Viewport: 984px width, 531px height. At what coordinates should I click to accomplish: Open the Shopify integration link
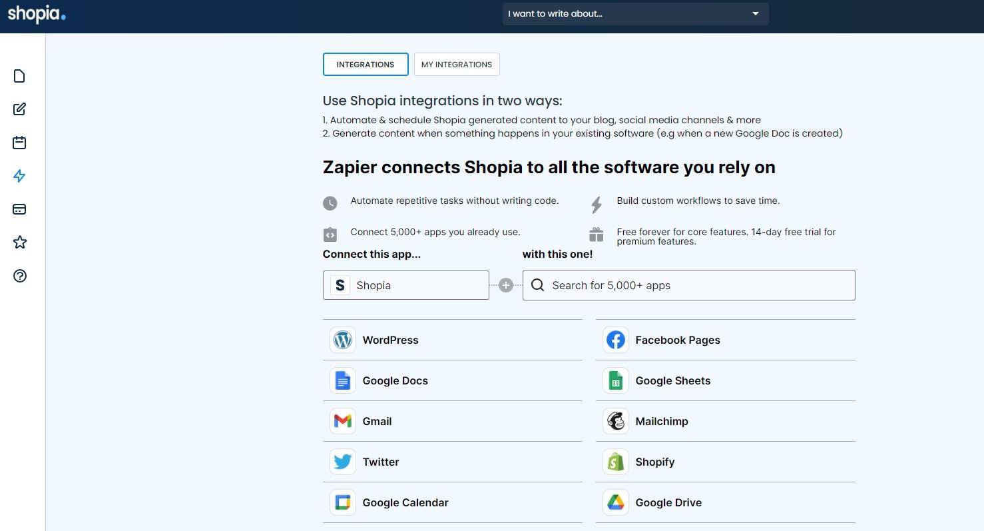pos(726,462)
